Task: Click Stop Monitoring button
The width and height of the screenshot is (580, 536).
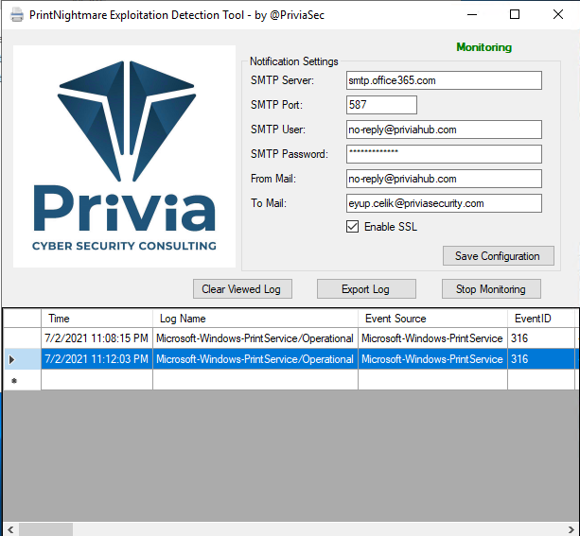Action: point(491,289)
